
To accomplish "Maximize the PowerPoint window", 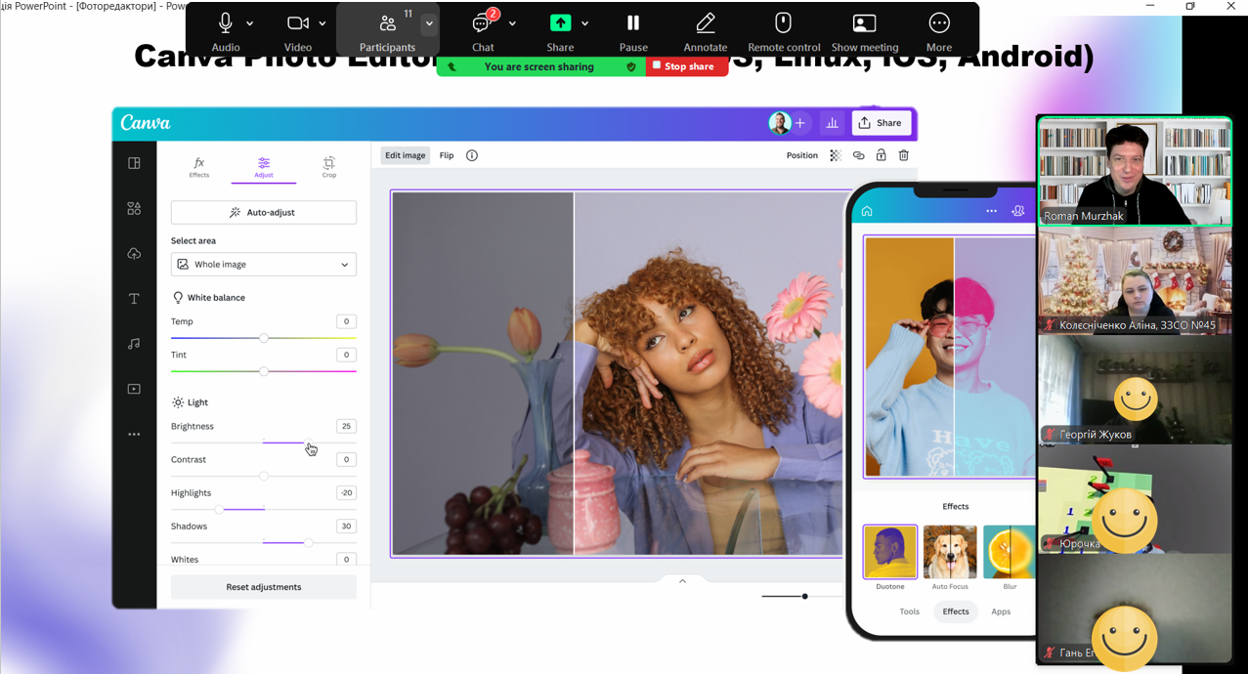I will 1189,7.
